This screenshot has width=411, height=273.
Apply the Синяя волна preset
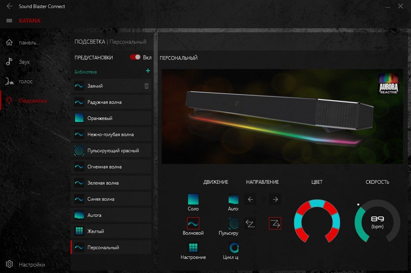tap(111, 199)
